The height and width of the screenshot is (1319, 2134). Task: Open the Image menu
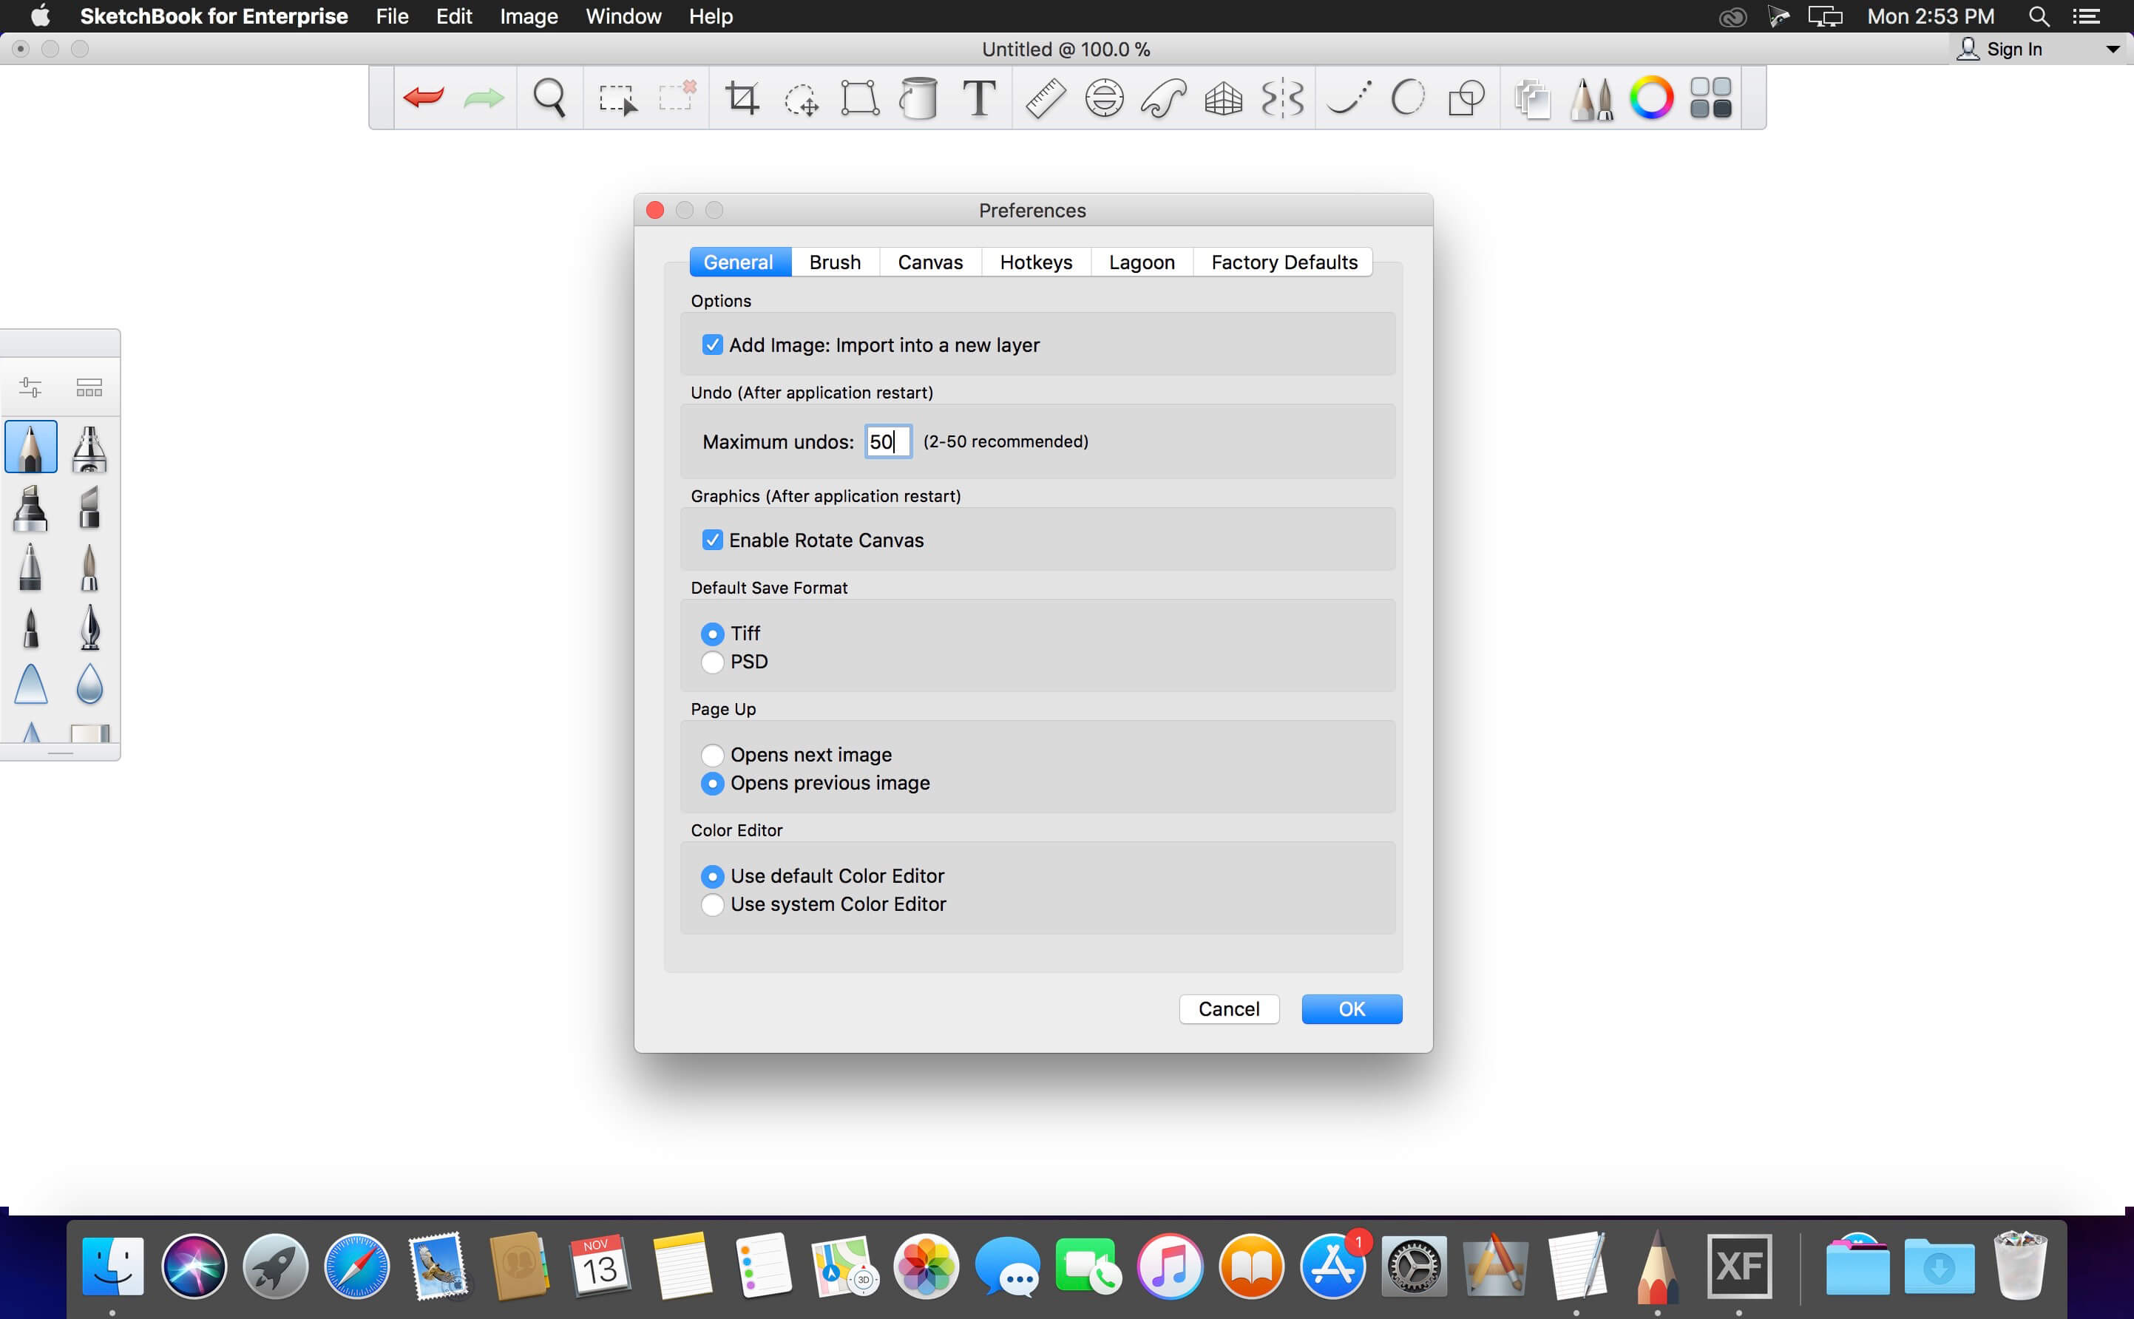(529, 16)
